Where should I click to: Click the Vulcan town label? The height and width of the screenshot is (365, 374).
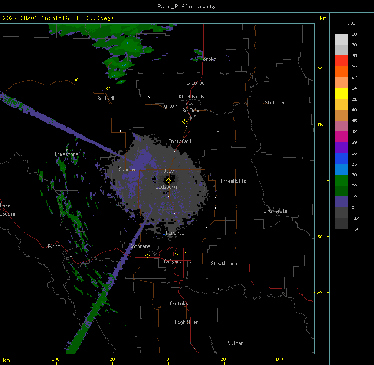click(x=236, y=343)
